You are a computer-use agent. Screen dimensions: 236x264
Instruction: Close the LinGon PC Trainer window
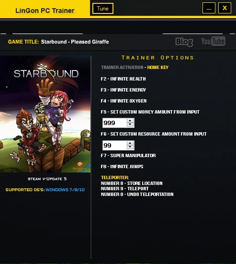click(x=225, y=8)
